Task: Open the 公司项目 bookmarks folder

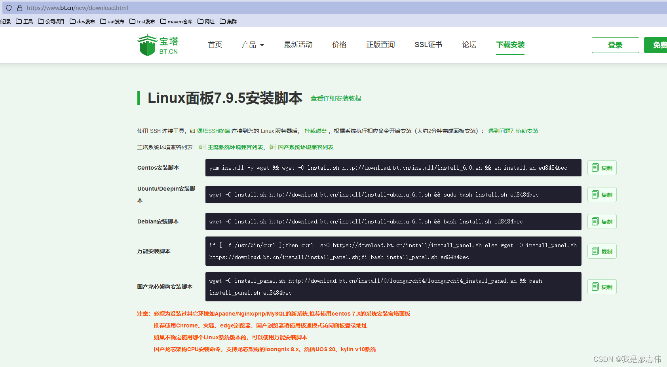Action: tap(51, 21)
